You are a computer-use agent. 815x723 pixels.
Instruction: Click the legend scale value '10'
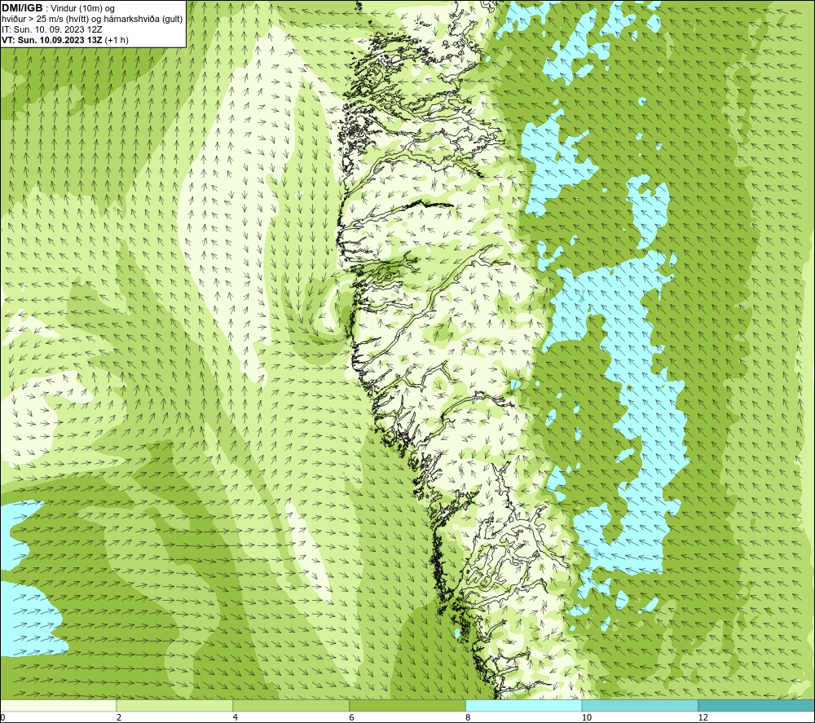click(586, 717)
